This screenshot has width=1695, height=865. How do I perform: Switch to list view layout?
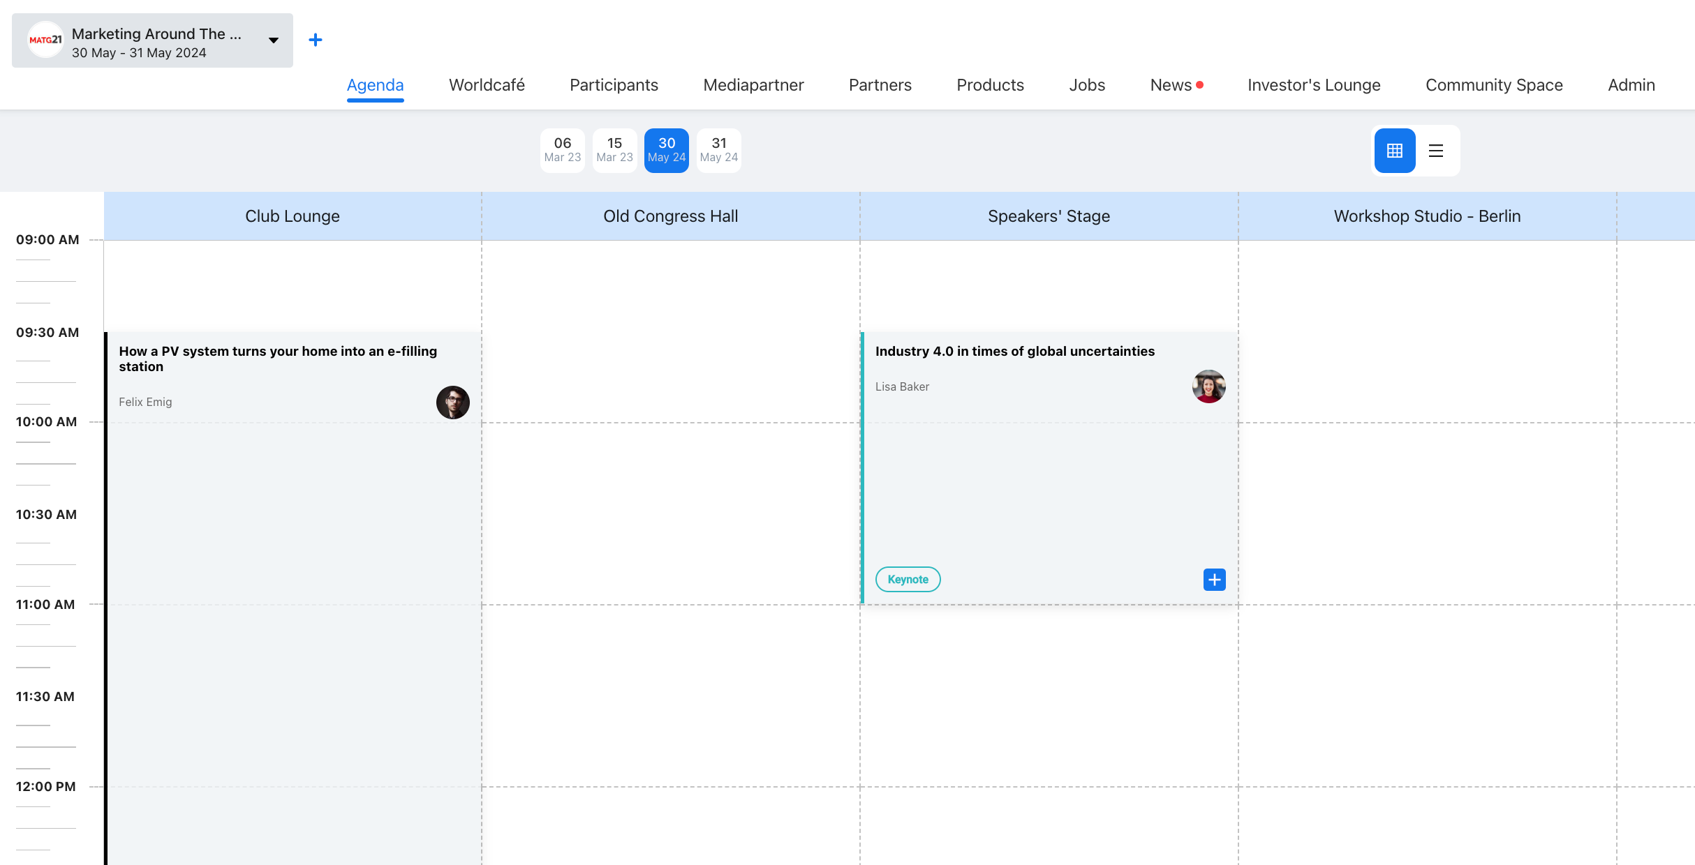1435,151
